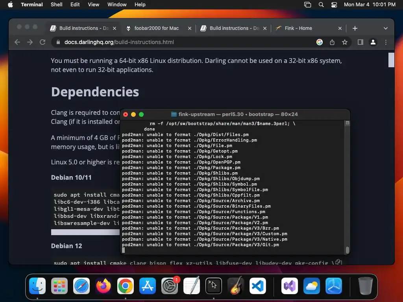Open the View menu

94,5
